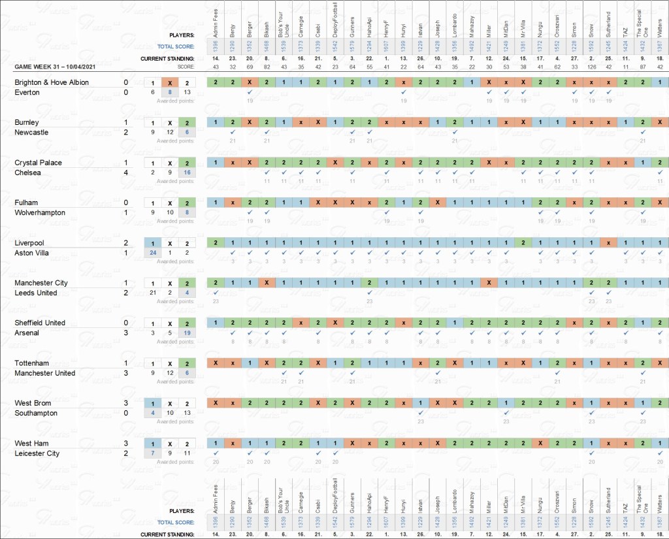Click Snow's checkmark in West Brom row

[x=591, y=413]
